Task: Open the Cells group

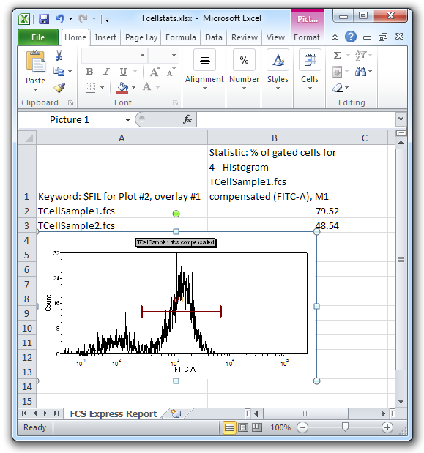Action: click(x=310, y=70)
